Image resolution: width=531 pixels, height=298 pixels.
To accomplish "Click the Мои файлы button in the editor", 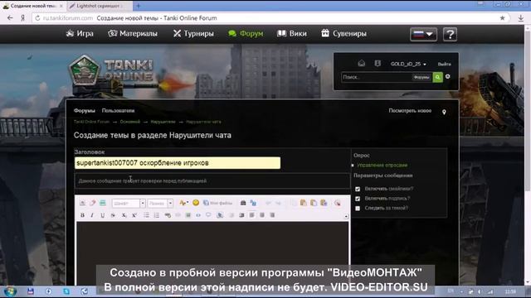I will (217, 203).
